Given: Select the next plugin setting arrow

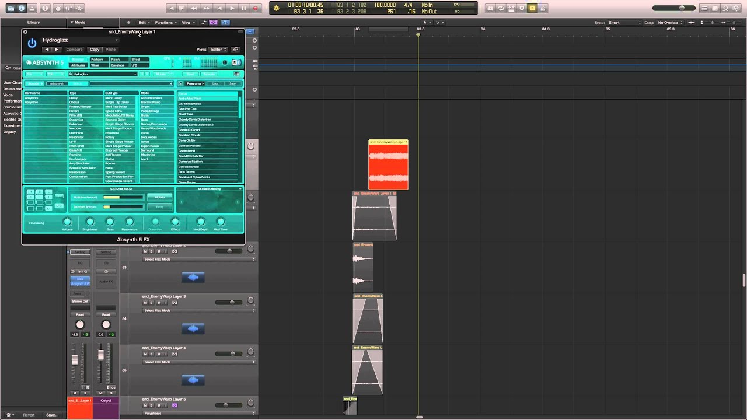Looking at the screenshot, I should (56, 50).
